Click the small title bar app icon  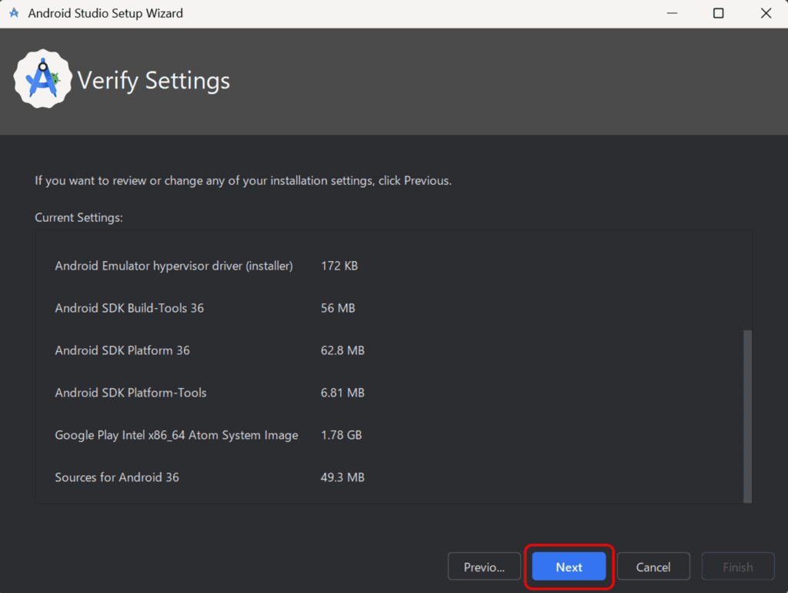click(14, 13)
